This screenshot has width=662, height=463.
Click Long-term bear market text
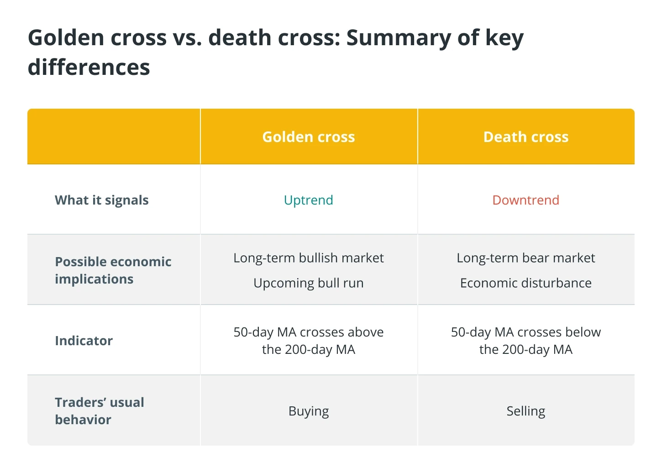point(526,258)
